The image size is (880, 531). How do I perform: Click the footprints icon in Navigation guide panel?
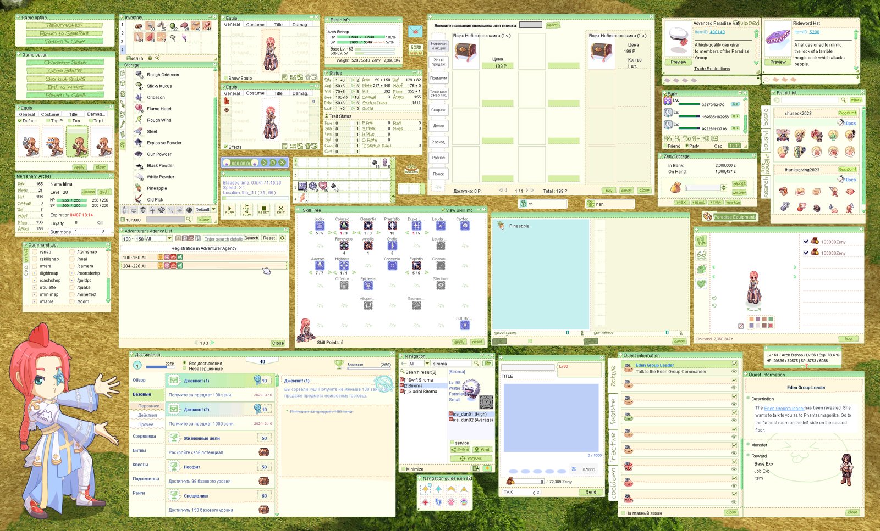coord(438,501)
